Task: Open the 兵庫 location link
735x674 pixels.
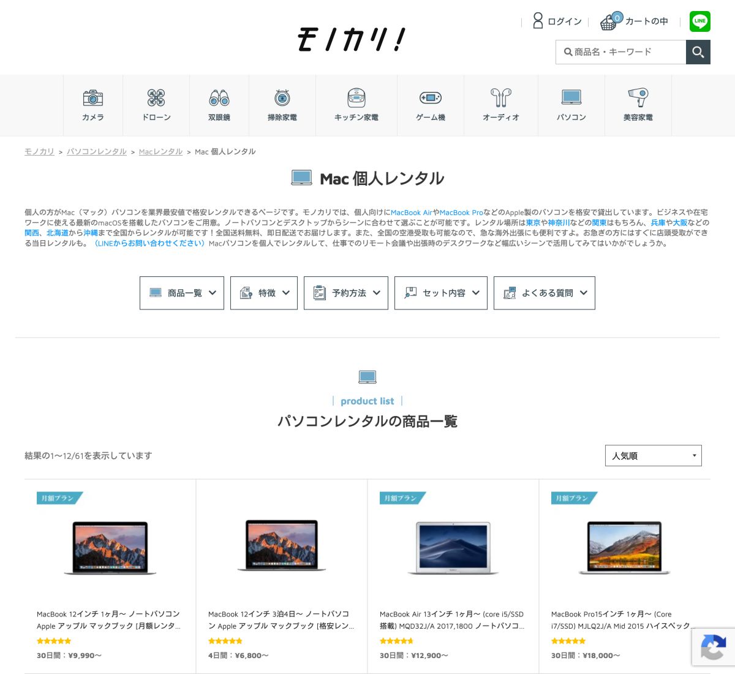Action: pos(658,223)
